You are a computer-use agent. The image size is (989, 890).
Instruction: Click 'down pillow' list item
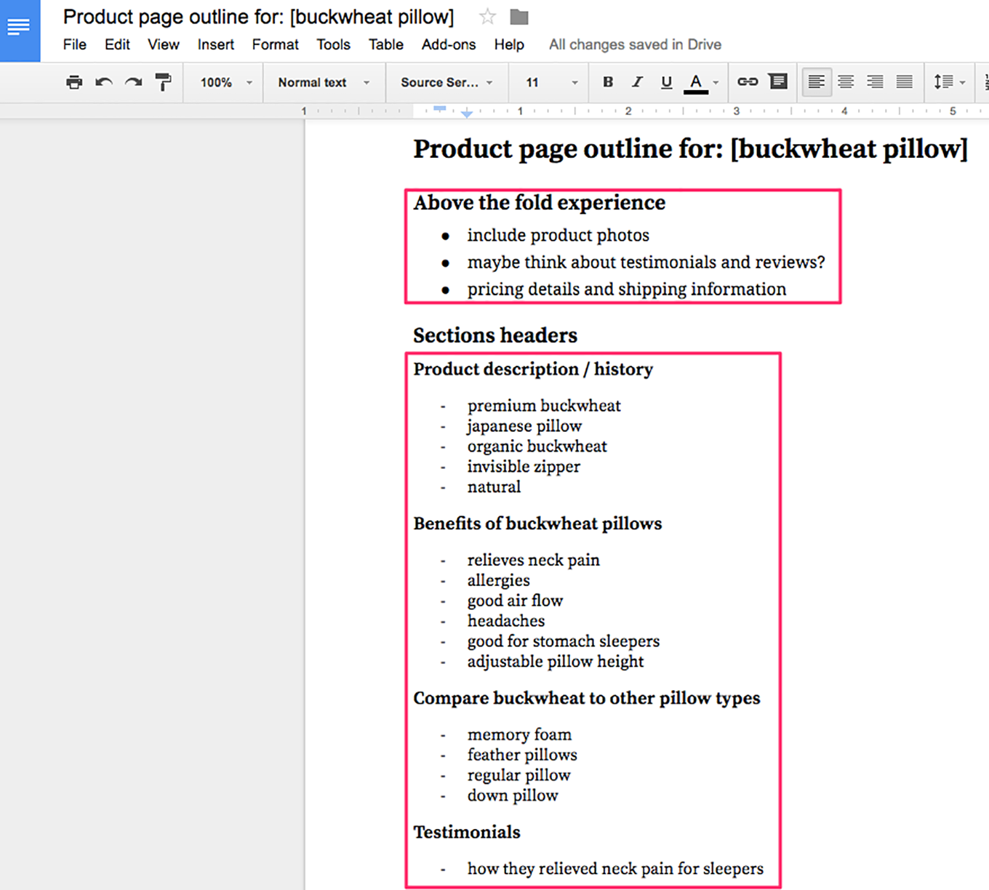point(513,795)
